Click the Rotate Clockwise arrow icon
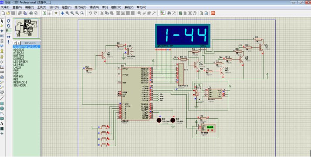 [9, 21]
